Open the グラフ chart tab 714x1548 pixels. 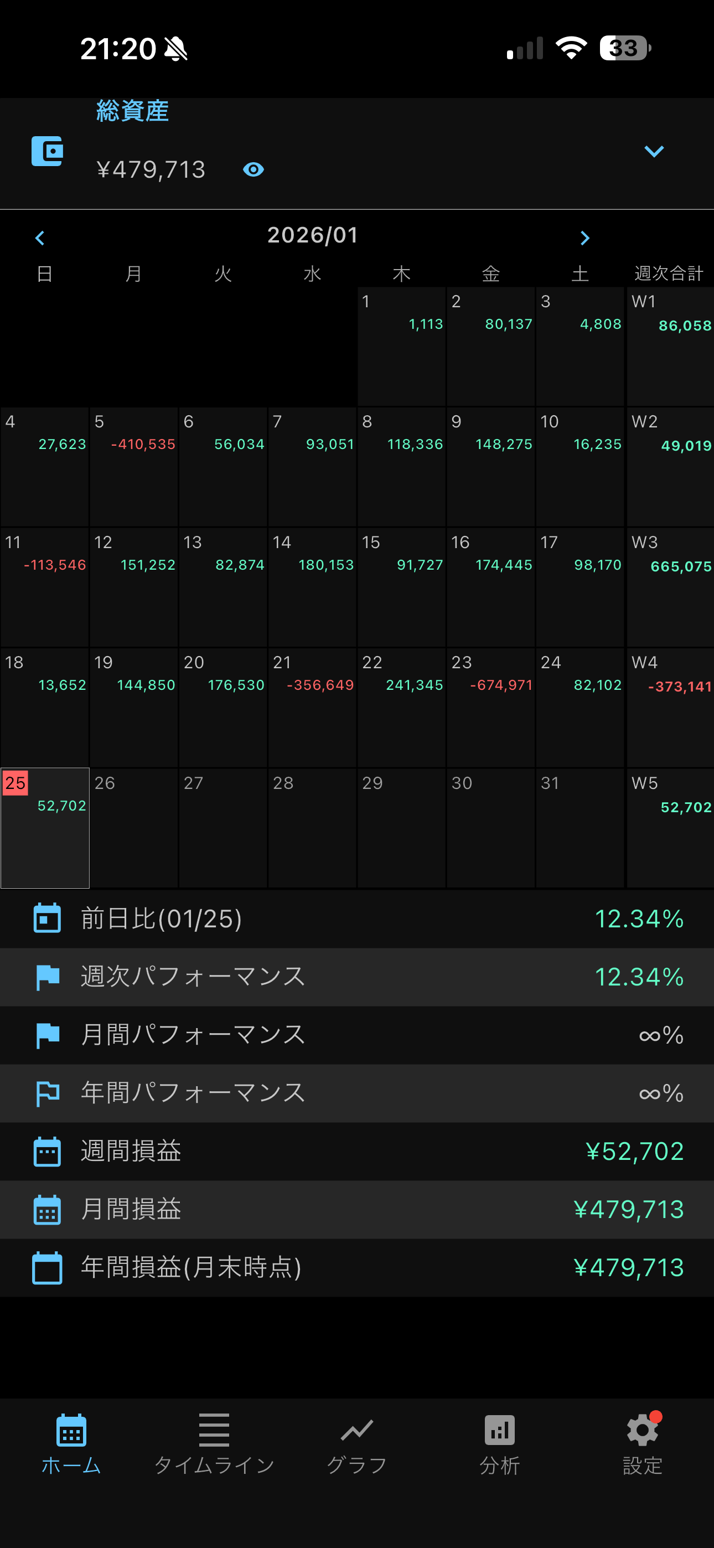[x=357, y=1442]
